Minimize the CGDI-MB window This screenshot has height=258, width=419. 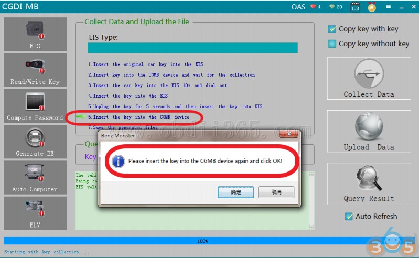coord(401,7)
